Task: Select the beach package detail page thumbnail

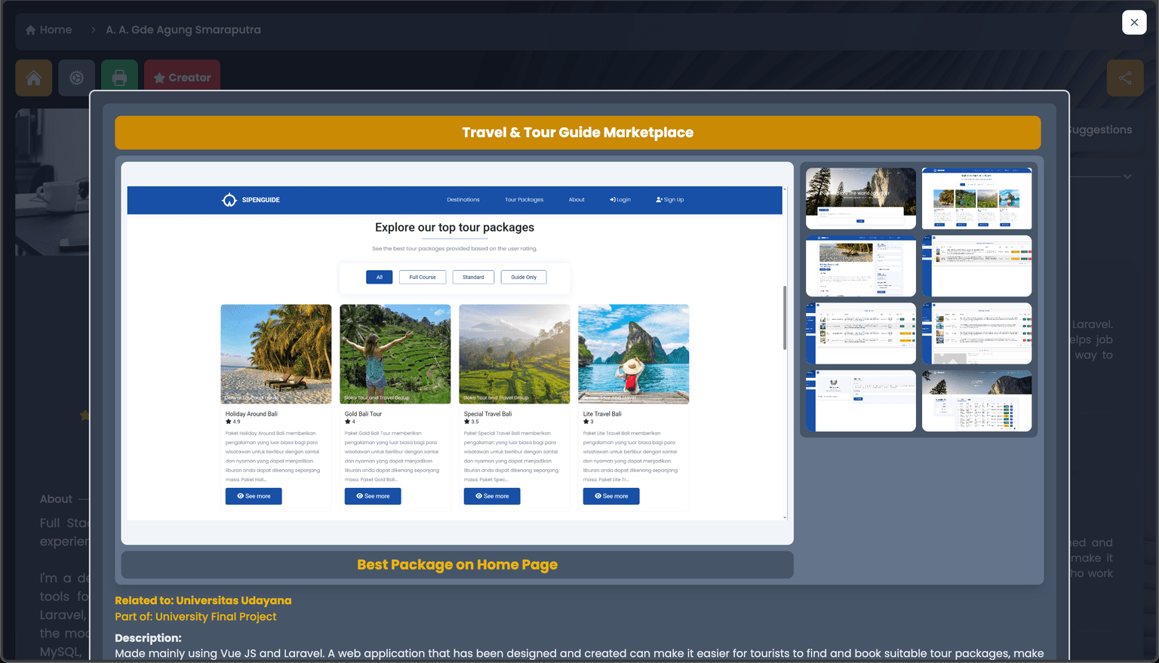Action: (860, 266)
